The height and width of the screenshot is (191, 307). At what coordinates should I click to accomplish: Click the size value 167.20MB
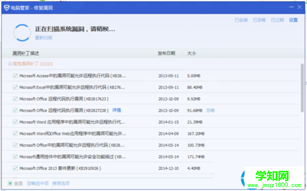pos(196,133)
